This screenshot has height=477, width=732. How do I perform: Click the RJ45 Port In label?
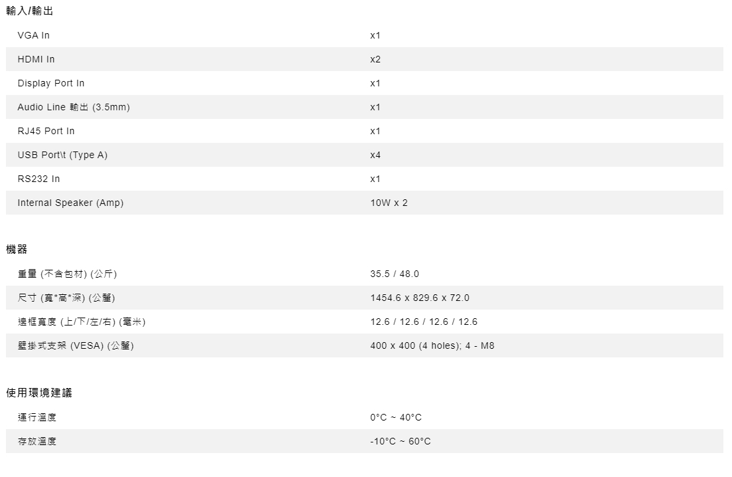pyautogui.click(x=46, y=131)
